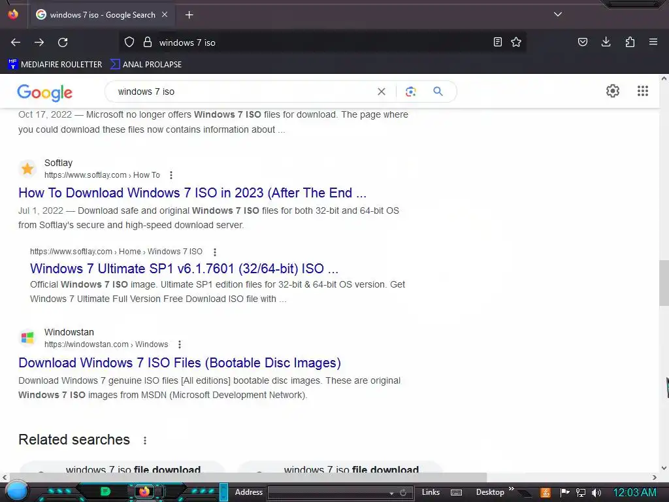Open the Start orb on taskbar

(x=16, y=491)
